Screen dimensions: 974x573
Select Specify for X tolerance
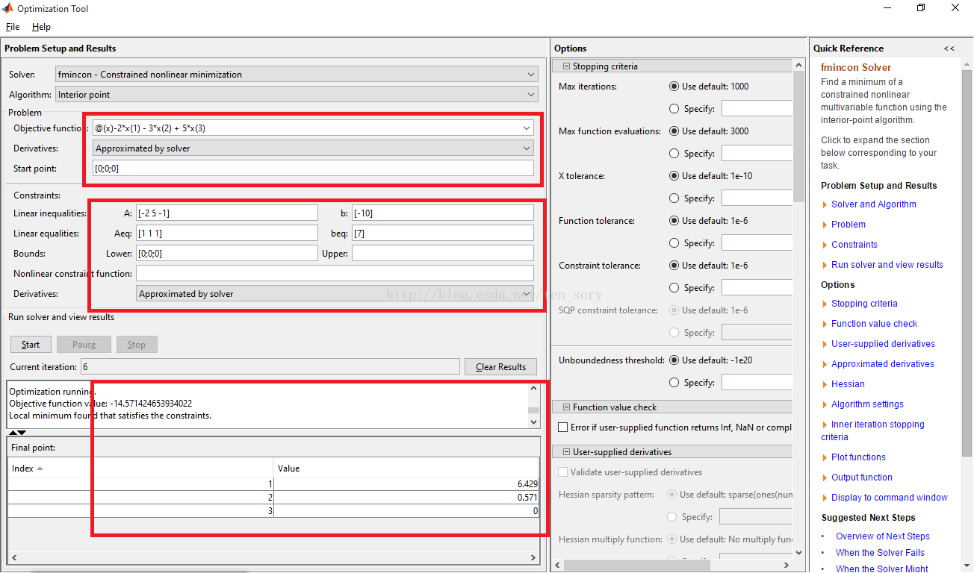coord(674,198)
